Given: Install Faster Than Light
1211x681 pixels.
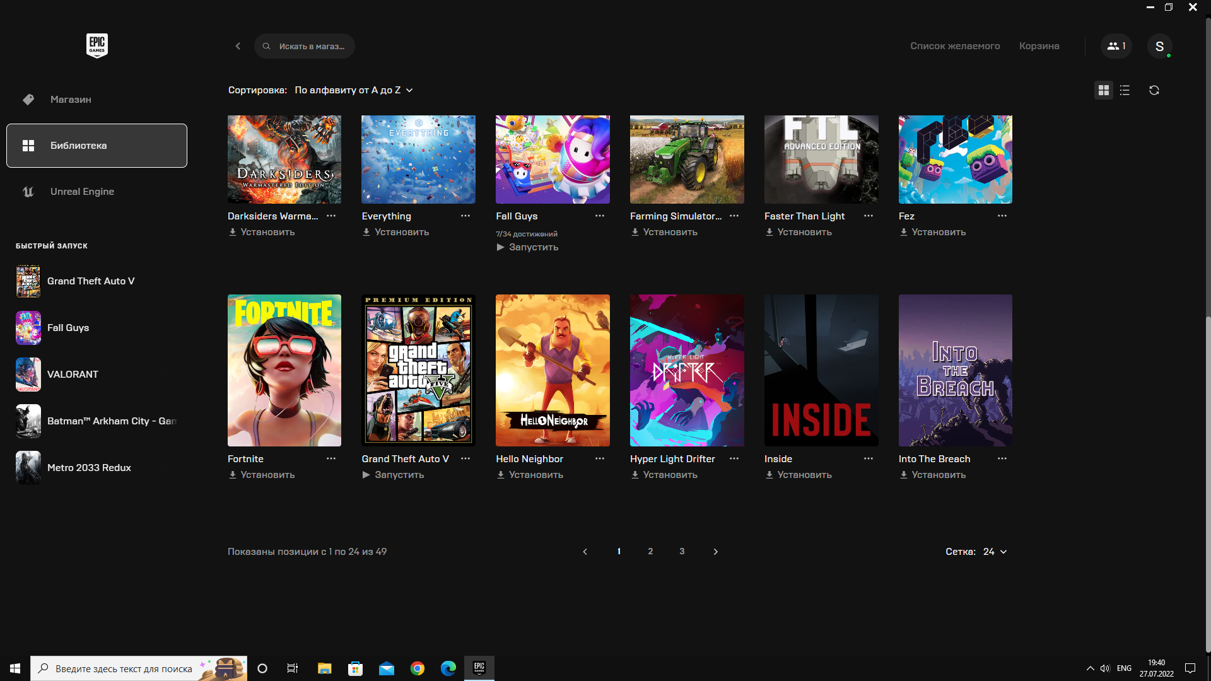Looking at the screenshot, I should click(x=799, y=232).
